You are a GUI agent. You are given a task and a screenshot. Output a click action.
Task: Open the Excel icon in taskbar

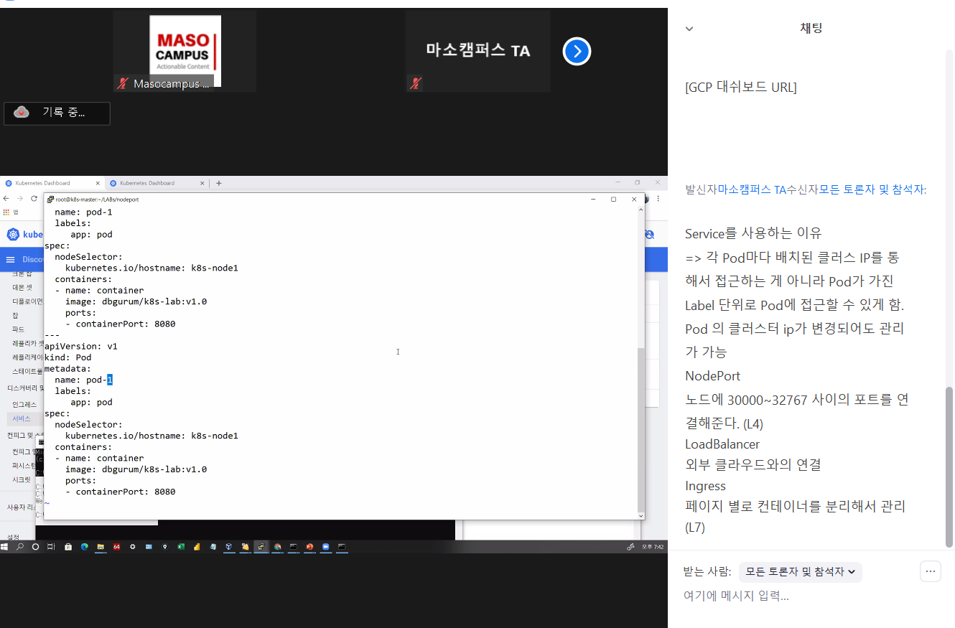coord(181,546)
